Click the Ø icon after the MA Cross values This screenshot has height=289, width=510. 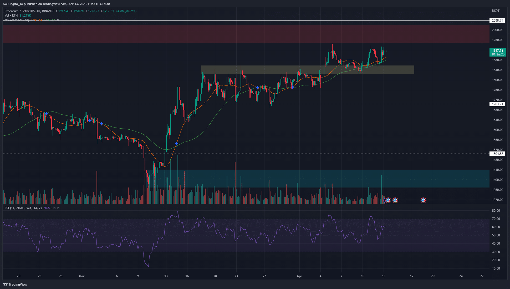pos(58,20)
